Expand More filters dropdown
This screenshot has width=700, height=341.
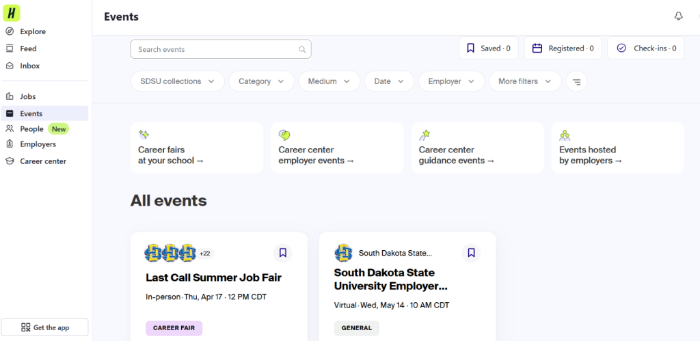[x=524, y=81]
